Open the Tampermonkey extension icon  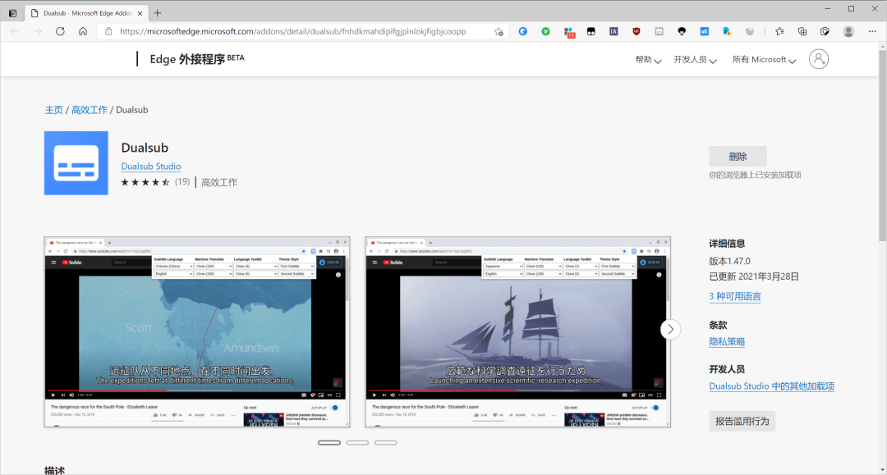(591, 32)
